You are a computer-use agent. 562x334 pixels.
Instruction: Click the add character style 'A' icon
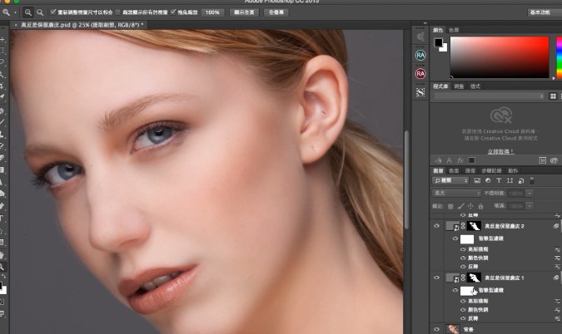click(449, 160)
